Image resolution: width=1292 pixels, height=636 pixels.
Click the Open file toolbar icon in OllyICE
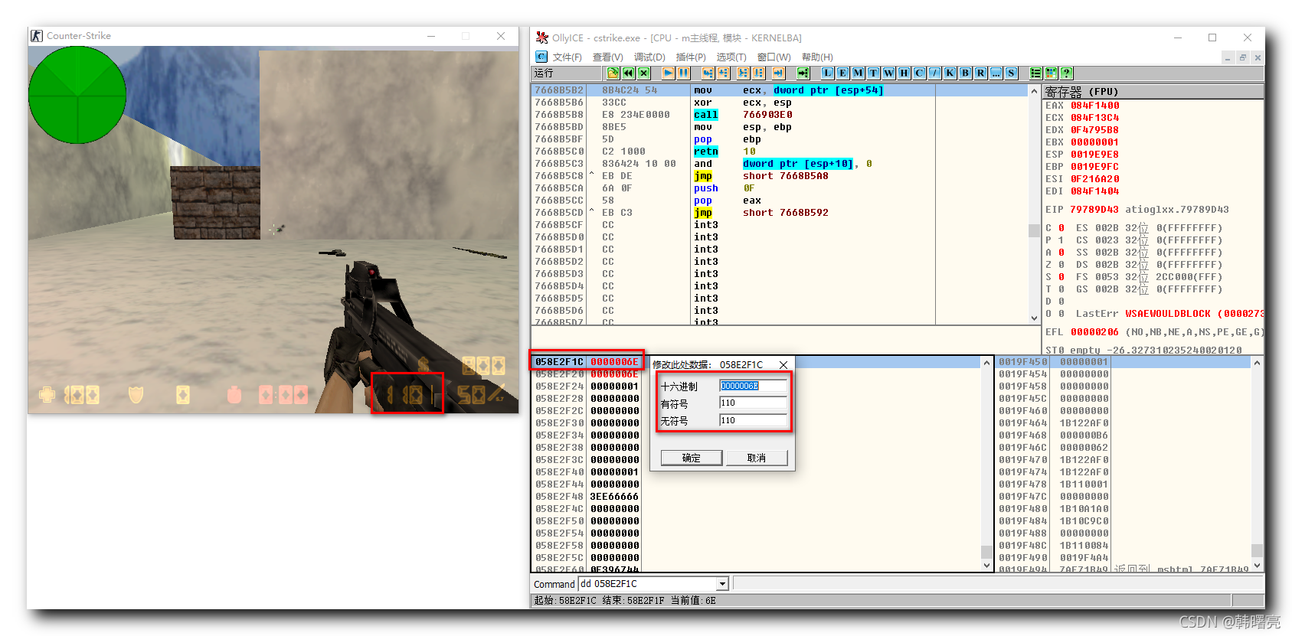pos(613,73)
